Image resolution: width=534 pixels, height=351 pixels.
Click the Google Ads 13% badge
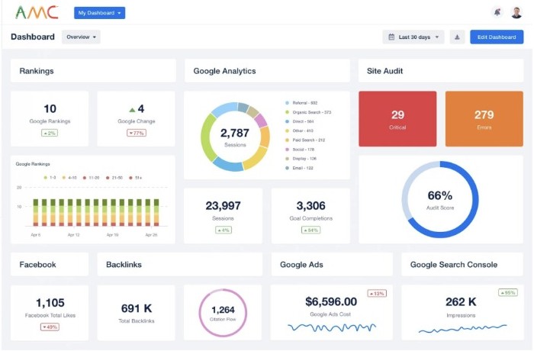377,293
